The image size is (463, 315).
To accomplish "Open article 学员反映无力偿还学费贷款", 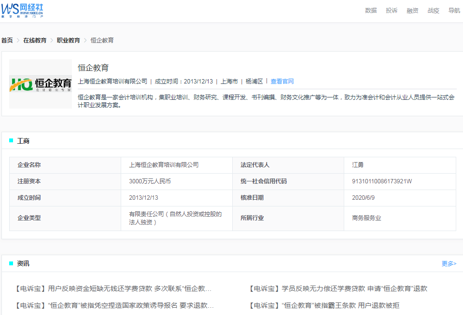I will (x=337, y=289).
